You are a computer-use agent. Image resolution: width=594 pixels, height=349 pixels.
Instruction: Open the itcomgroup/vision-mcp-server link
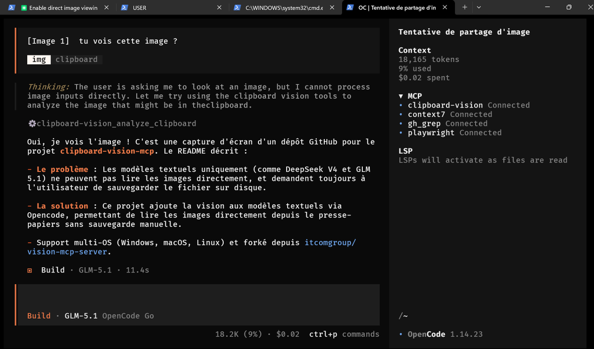click(192, 247)
